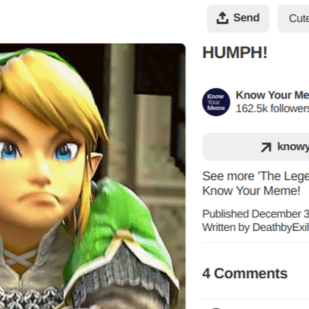
Task: Click Link's pouting mouth
Action: (39, 199)
